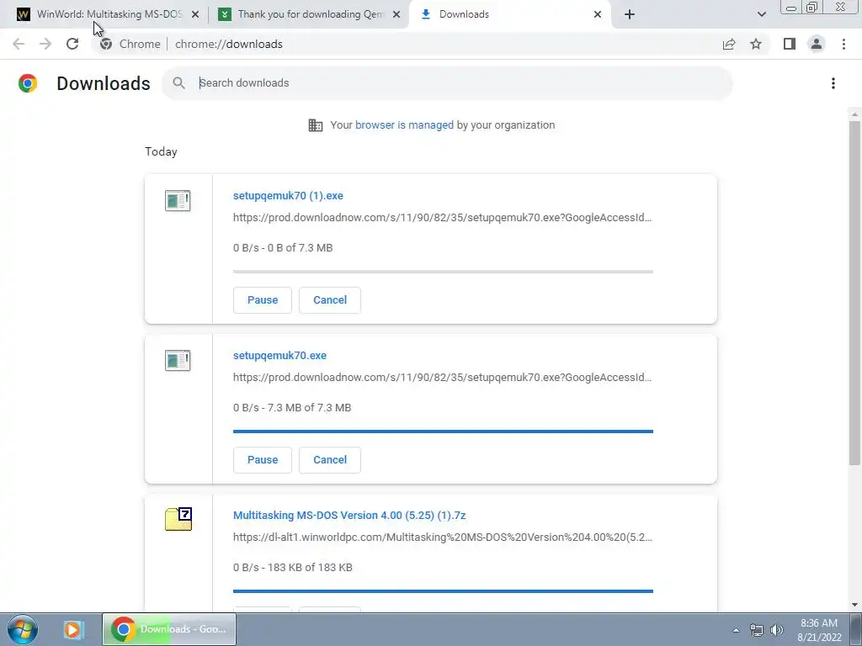Click the taskbar clock 8:36 AM
This screenshot has width=862, height=646.
819,630
